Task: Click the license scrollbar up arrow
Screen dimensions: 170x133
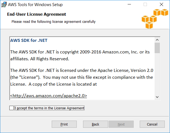Action: [x=157, y=40]
